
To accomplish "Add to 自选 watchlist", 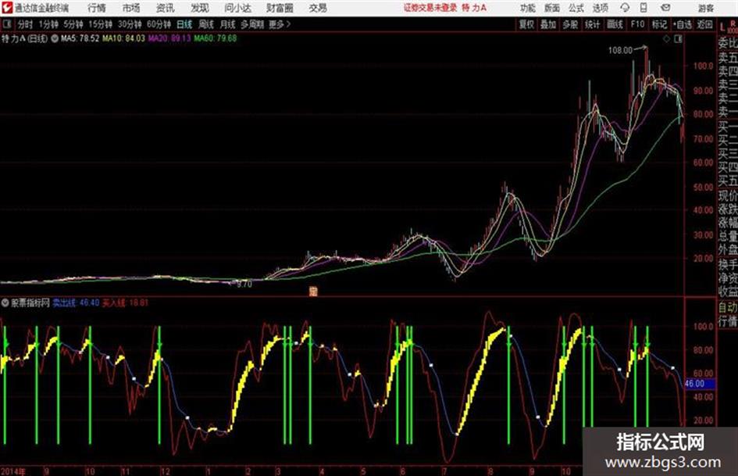I will [x=683, y=24].
